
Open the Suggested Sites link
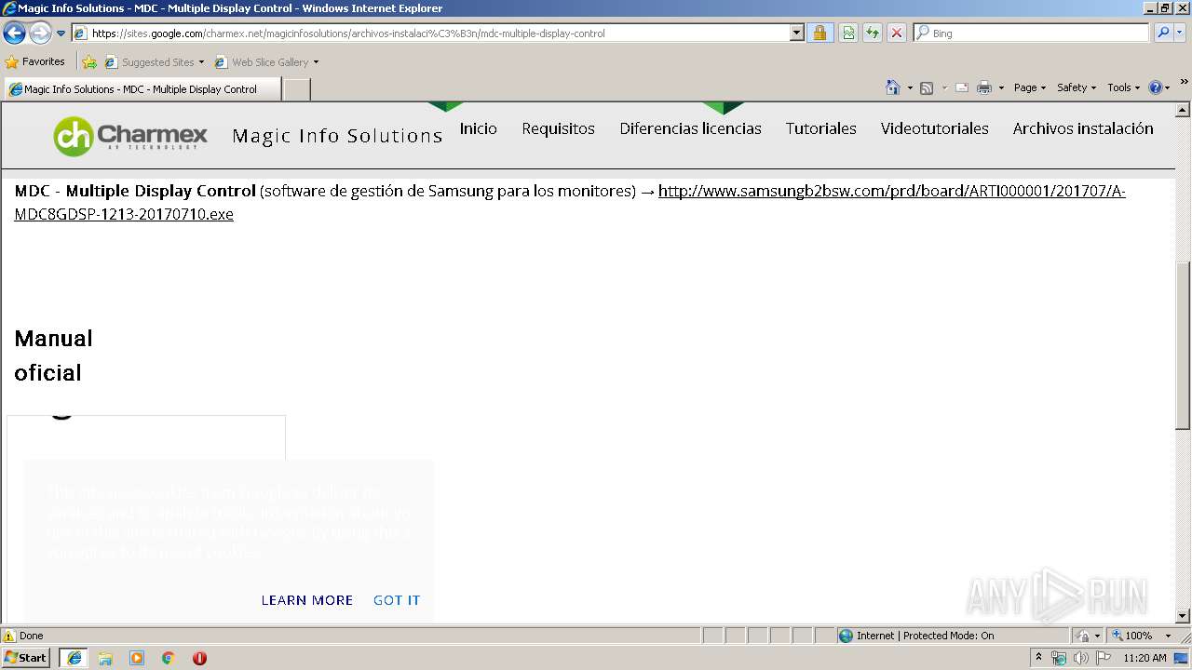pos(154,62)
